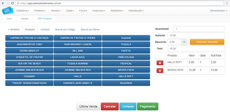
Task: Add VODKA ABSOLUT to sale
Action: pyautogui.click(x=29, y=51)
